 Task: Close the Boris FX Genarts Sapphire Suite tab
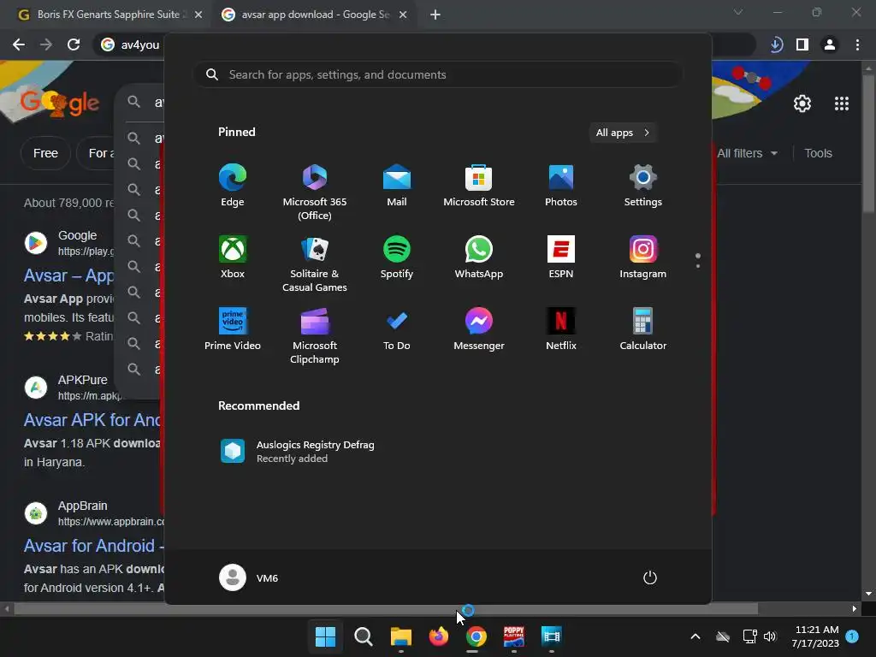tap(198, 15)
